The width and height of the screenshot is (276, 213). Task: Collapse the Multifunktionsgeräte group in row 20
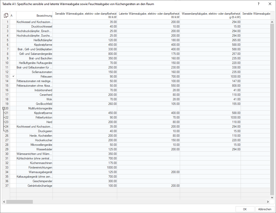[4, 108]
